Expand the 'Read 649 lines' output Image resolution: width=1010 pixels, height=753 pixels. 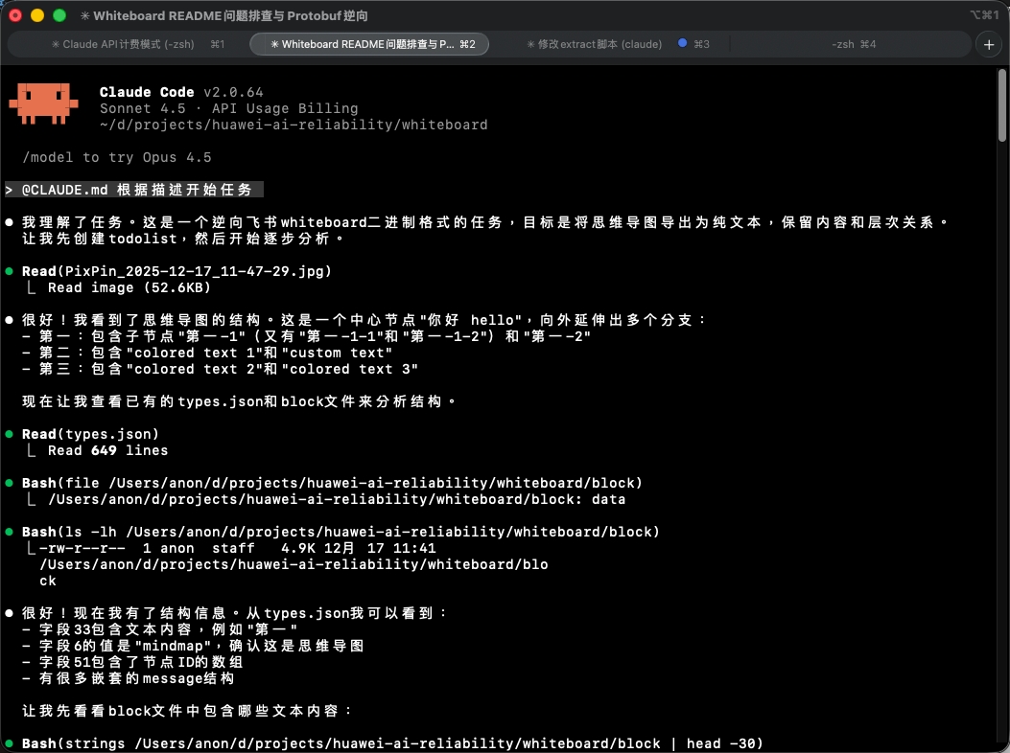(107, 450)
